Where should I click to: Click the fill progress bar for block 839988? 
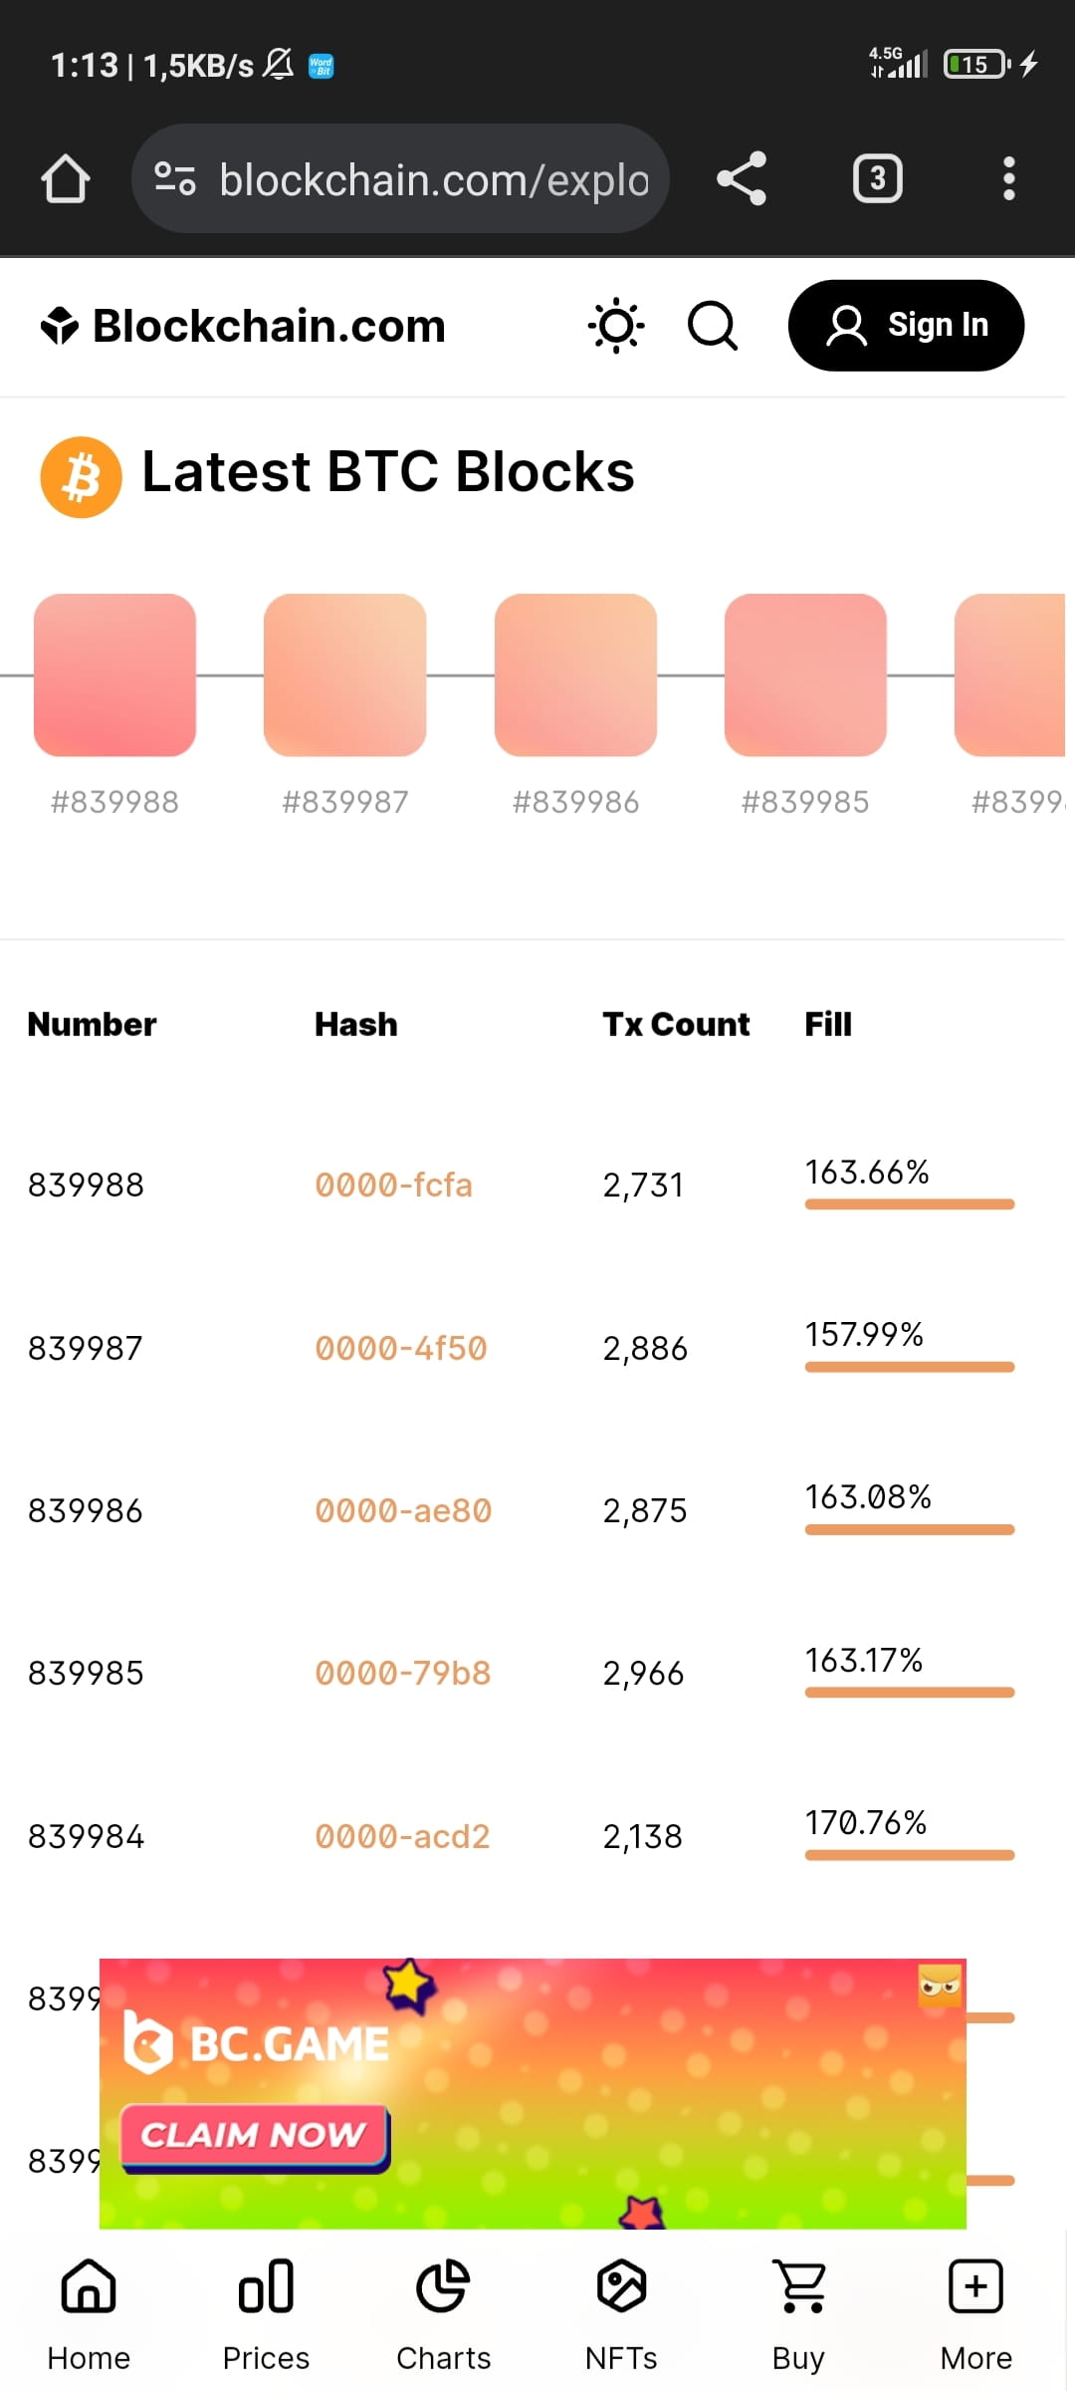909,1204
